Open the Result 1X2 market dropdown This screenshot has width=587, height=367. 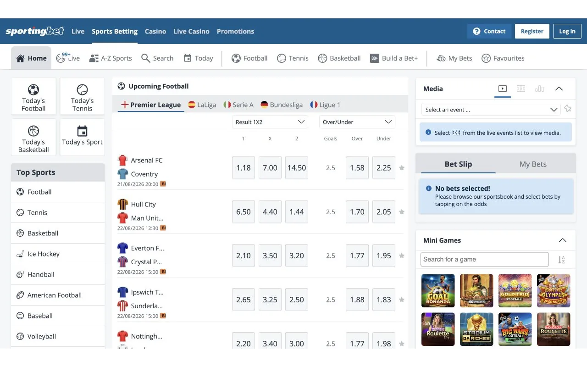(270, 122)
